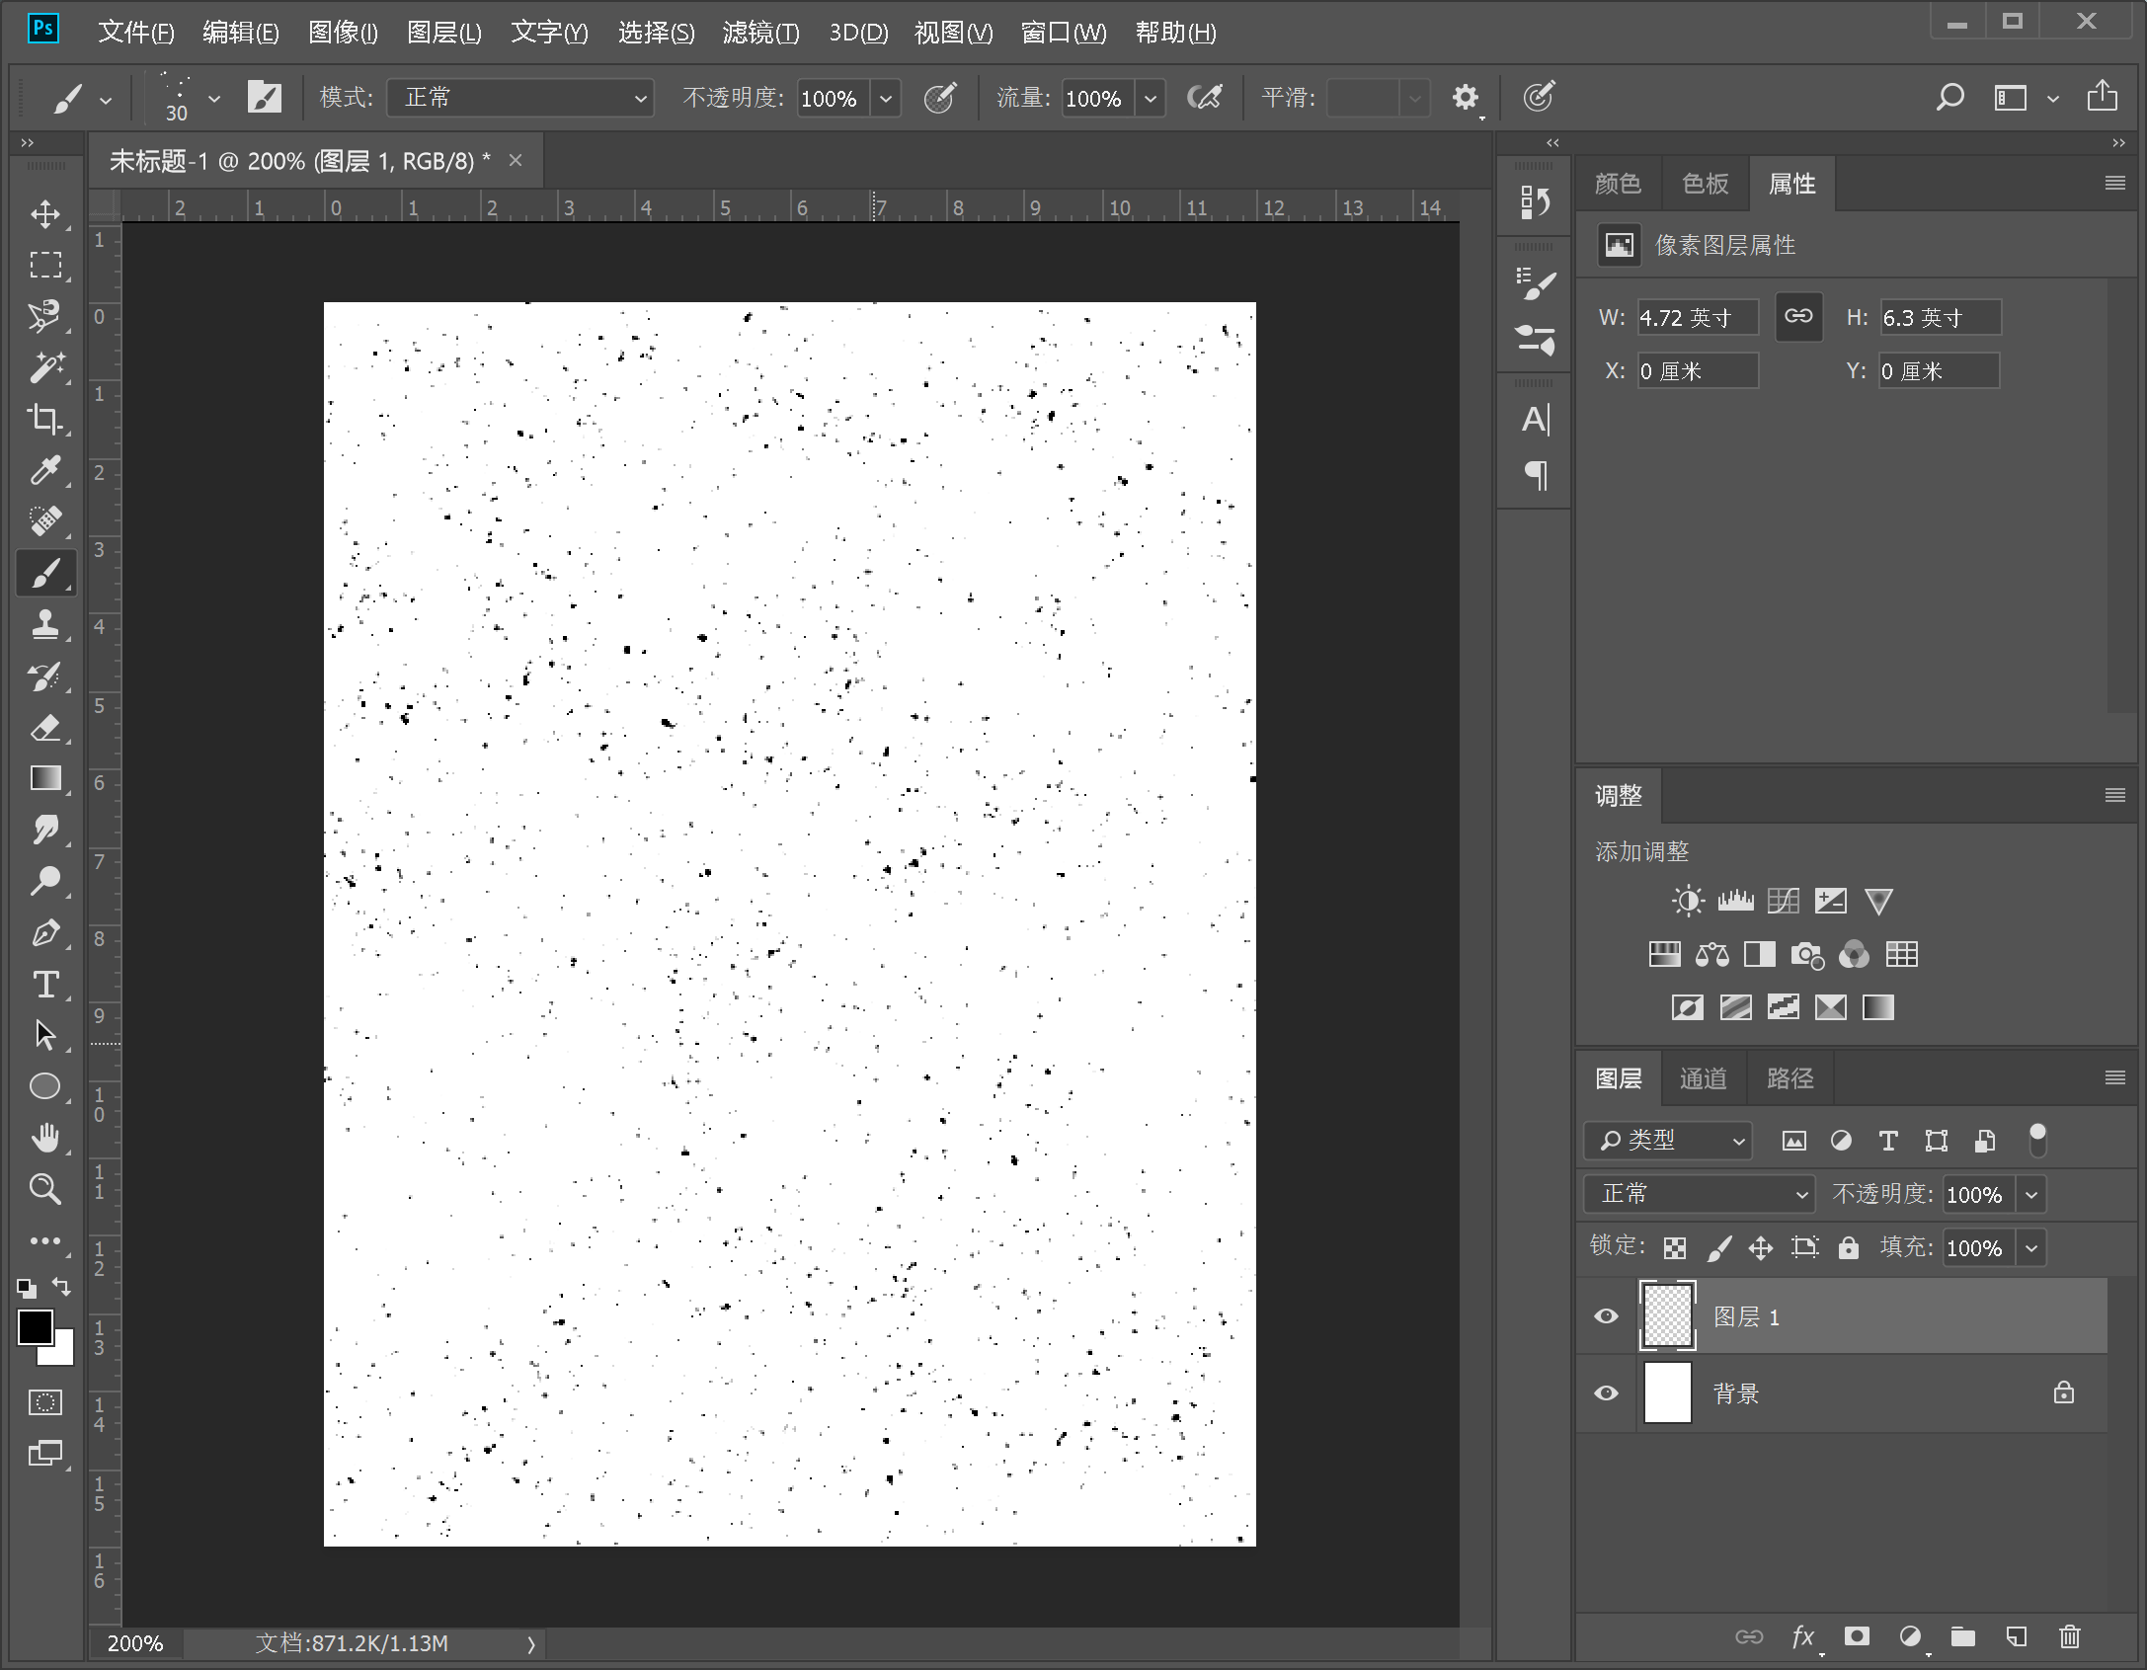Delete layer with the trash icon
The image size is (2147, 1670).
coord(2069,1636)
